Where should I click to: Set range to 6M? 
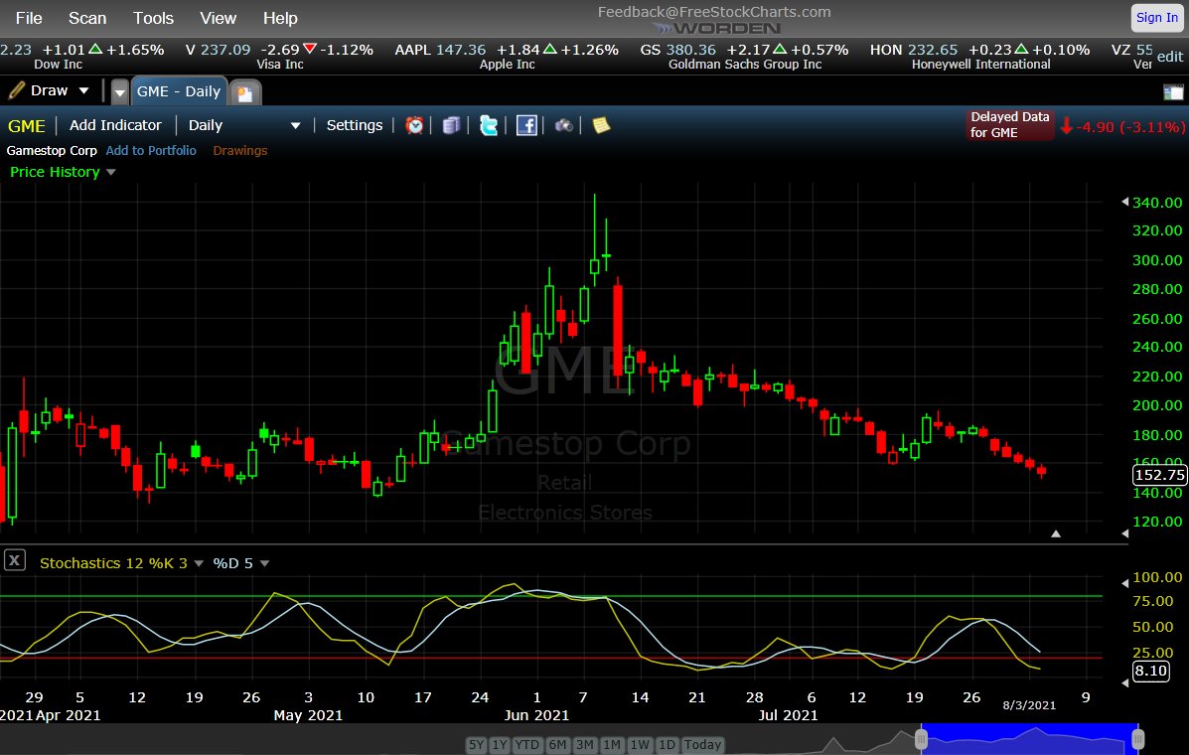(x=557, y=744)
